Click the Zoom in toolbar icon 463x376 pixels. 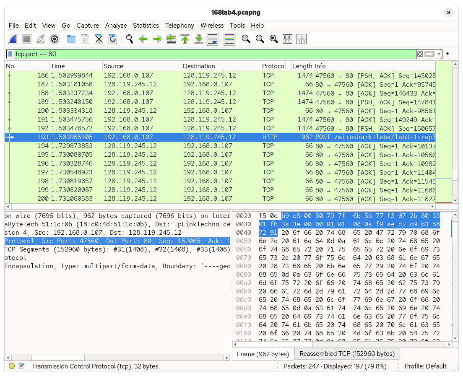(246, 39)
